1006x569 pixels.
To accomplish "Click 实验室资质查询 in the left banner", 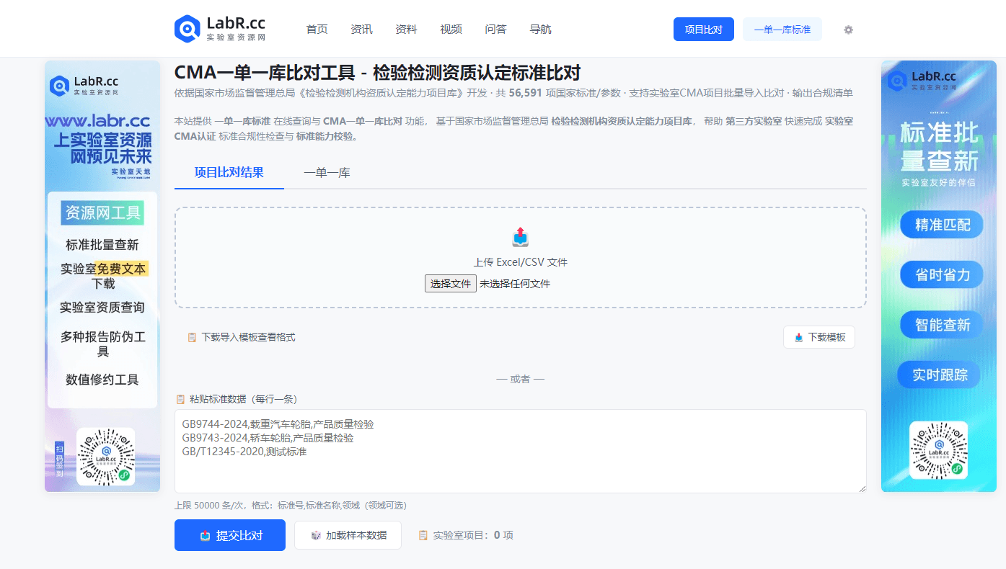I will pyautogui.click(x=102, y=308).
